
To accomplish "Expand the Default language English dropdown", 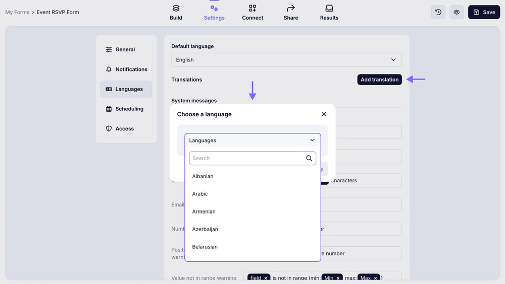I will click(286, 60).
